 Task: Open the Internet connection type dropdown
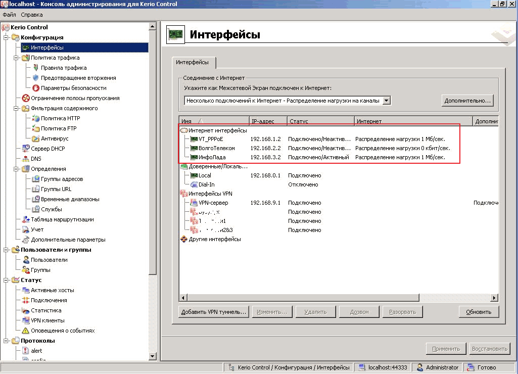(x=387, y=101)
